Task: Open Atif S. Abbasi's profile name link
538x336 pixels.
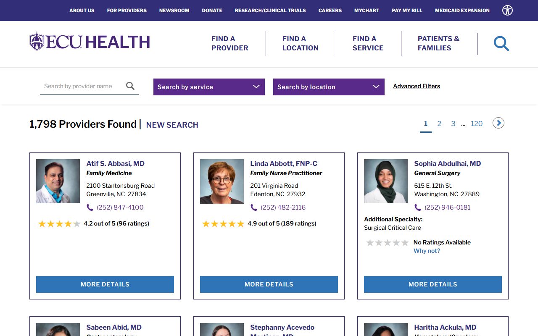Action: 116,164
